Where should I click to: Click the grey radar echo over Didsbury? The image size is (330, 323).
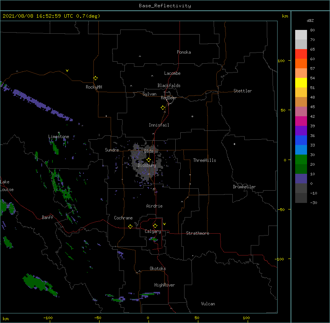(146, 161)
